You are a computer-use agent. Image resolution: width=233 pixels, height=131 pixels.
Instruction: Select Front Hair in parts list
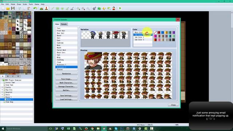(x=66, y=31)
